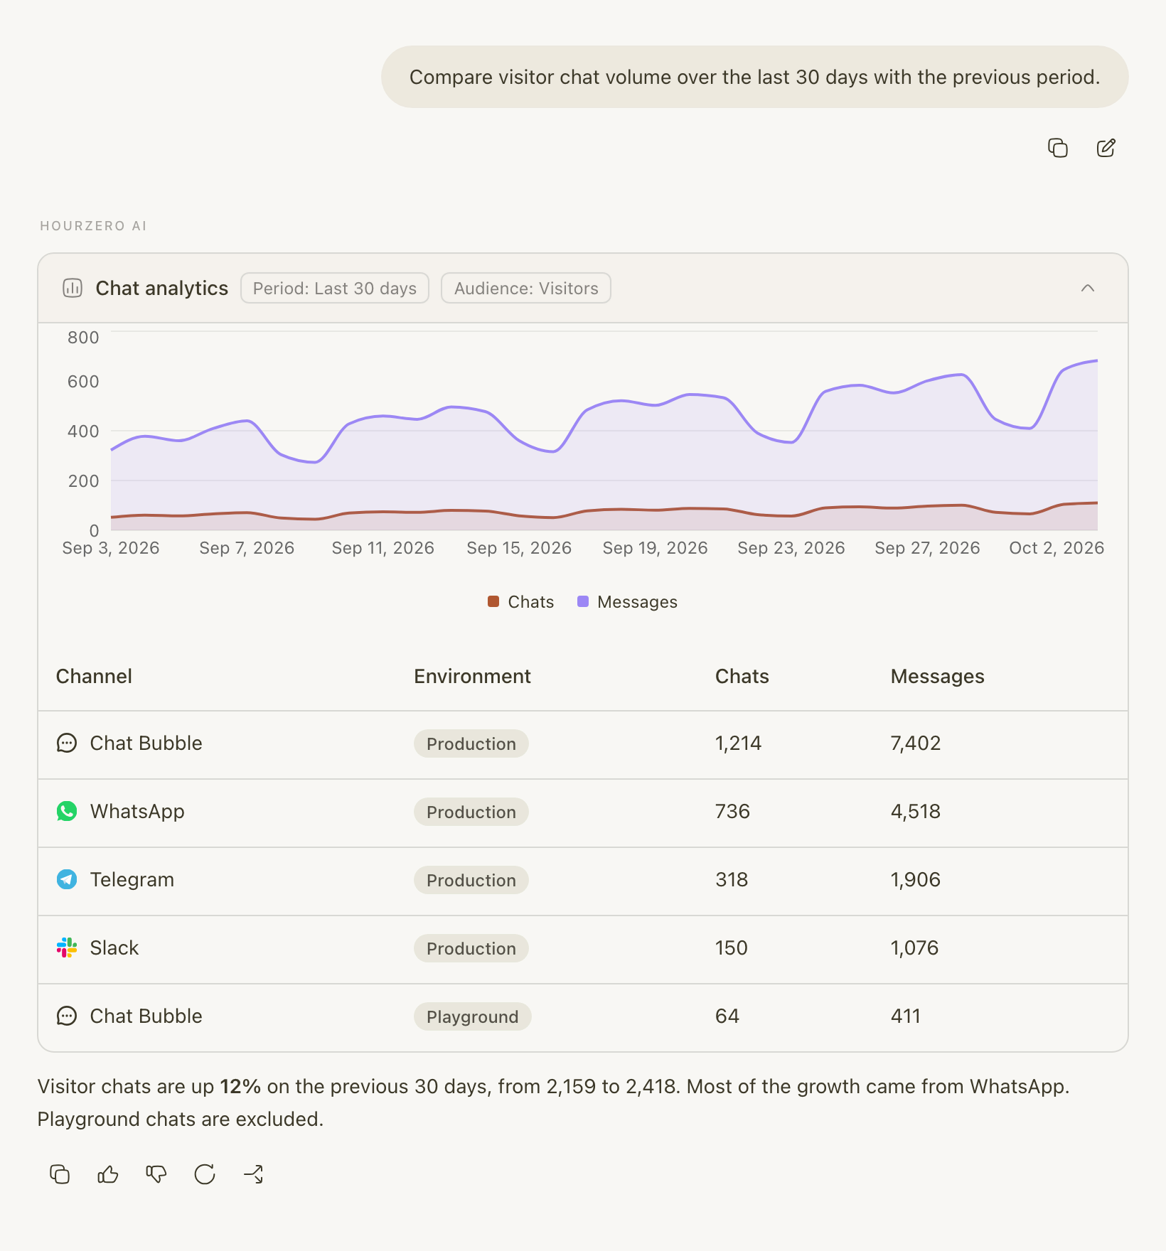Screen dimensions: 1166x1251
Task: Collapse the Chat analytics card
Action: click(x=1088, y=288)
